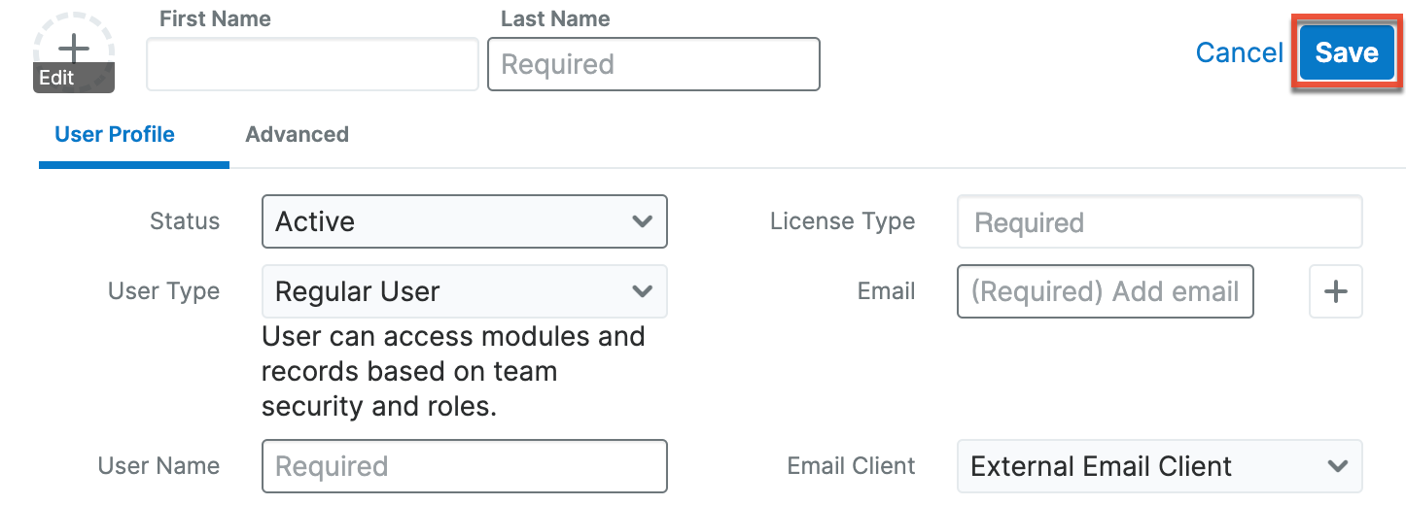
Task: Focus the First Name field
Action: point(312,64)
